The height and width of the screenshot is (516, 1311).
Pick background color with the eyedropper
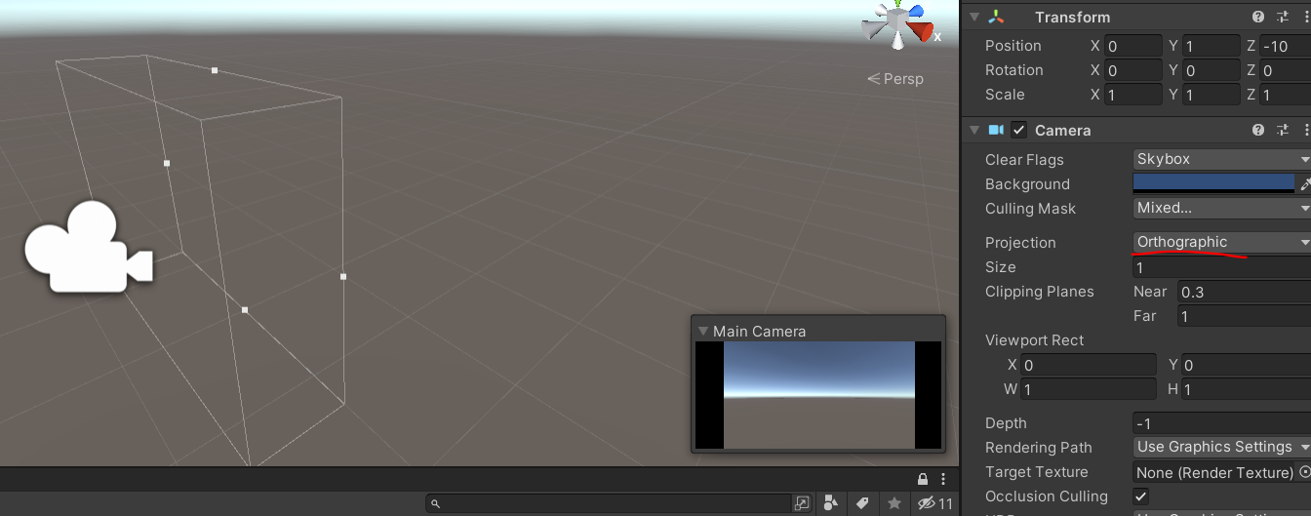click(1305, 183)
